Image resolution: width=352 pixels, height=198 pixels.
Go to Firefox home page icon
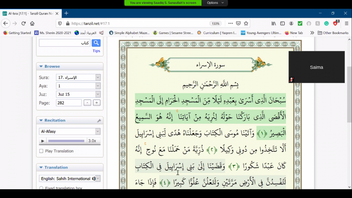(32, 24)
